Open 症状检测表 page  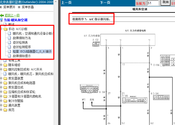coord(20,42)
